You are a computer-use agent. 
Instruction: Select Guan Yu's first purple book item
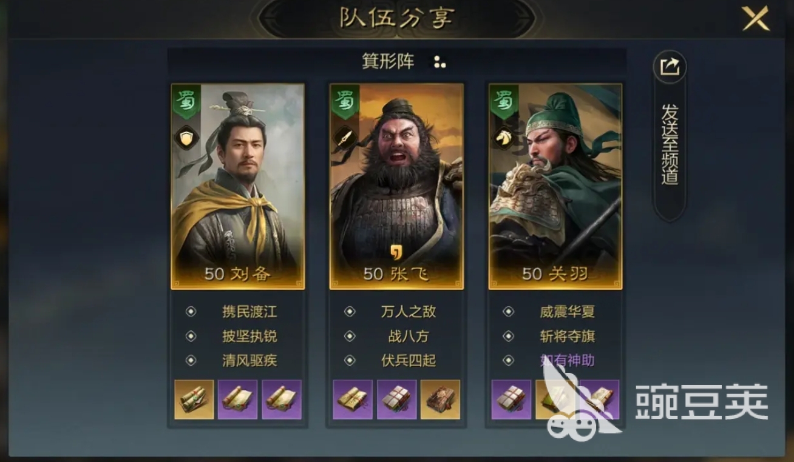pos(511,400)
